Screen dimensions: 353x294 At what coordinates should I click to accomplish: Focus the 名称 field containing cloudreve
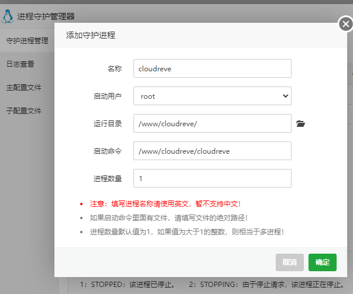click(212, 68)
